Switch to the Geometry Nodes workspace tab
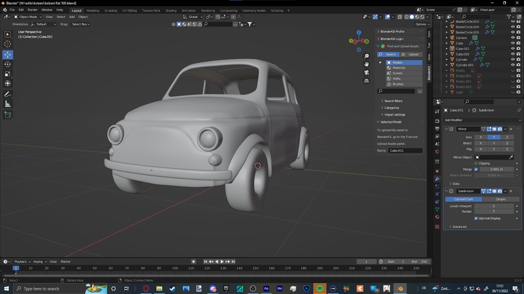Screen dimensions: 524x294 [x=254, y=10]
